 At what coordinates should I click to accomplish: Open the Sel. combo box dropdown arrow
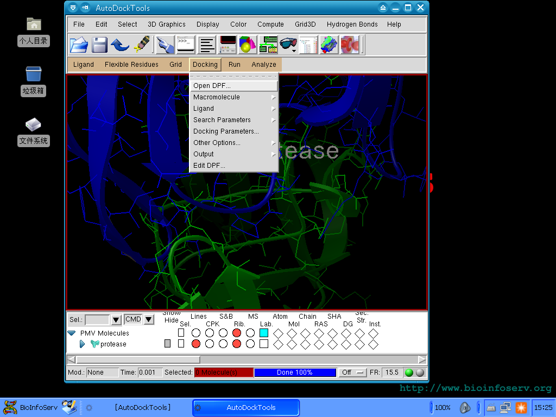click(116, 320)
